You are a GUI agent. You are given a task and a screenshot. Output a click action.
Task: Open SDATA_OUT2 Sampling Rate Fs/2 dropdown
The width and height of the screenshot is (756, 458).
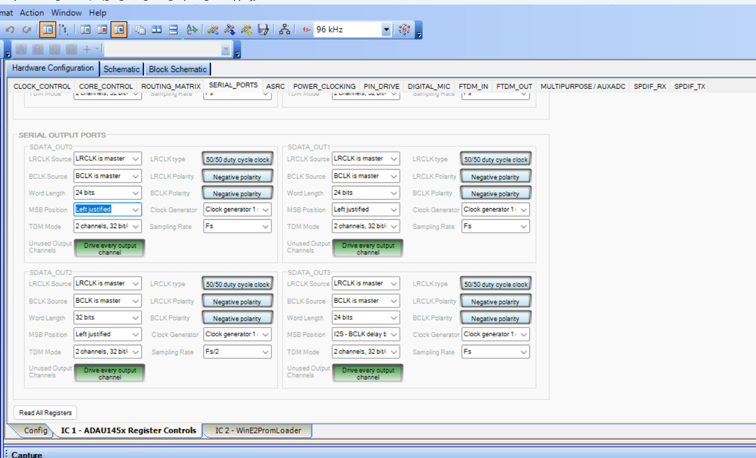(237, 352)
